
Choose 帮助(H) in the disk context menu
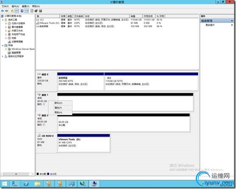pyautogui.click(x=60, y=112)
